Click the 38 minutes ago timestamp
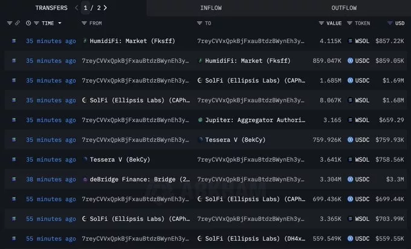This screenshot has width=411, height=249. click(51, 179)
